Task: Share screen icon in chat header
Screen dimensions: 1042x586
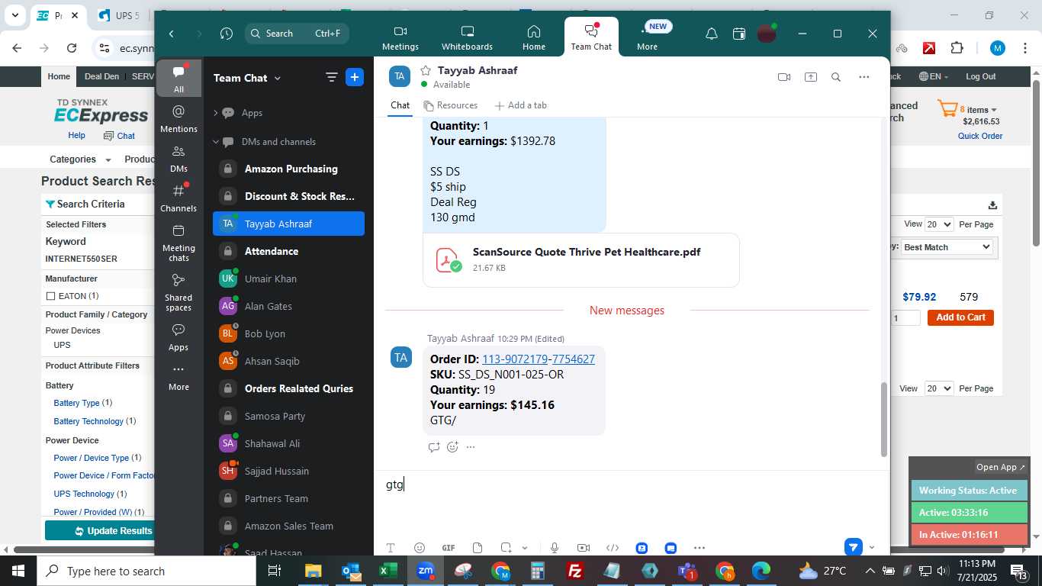Action: [810, 77]
